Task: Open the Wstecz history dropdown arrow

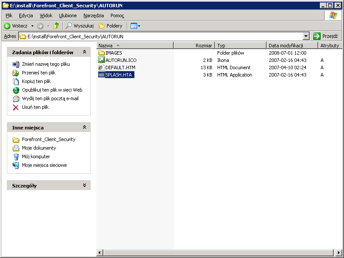Action: pyautogui.click(x=33, y=26)
